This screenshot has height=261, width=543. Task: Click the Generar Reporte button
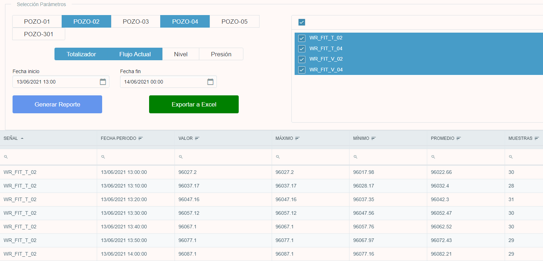pyautogui.click(x=57, y=104)
